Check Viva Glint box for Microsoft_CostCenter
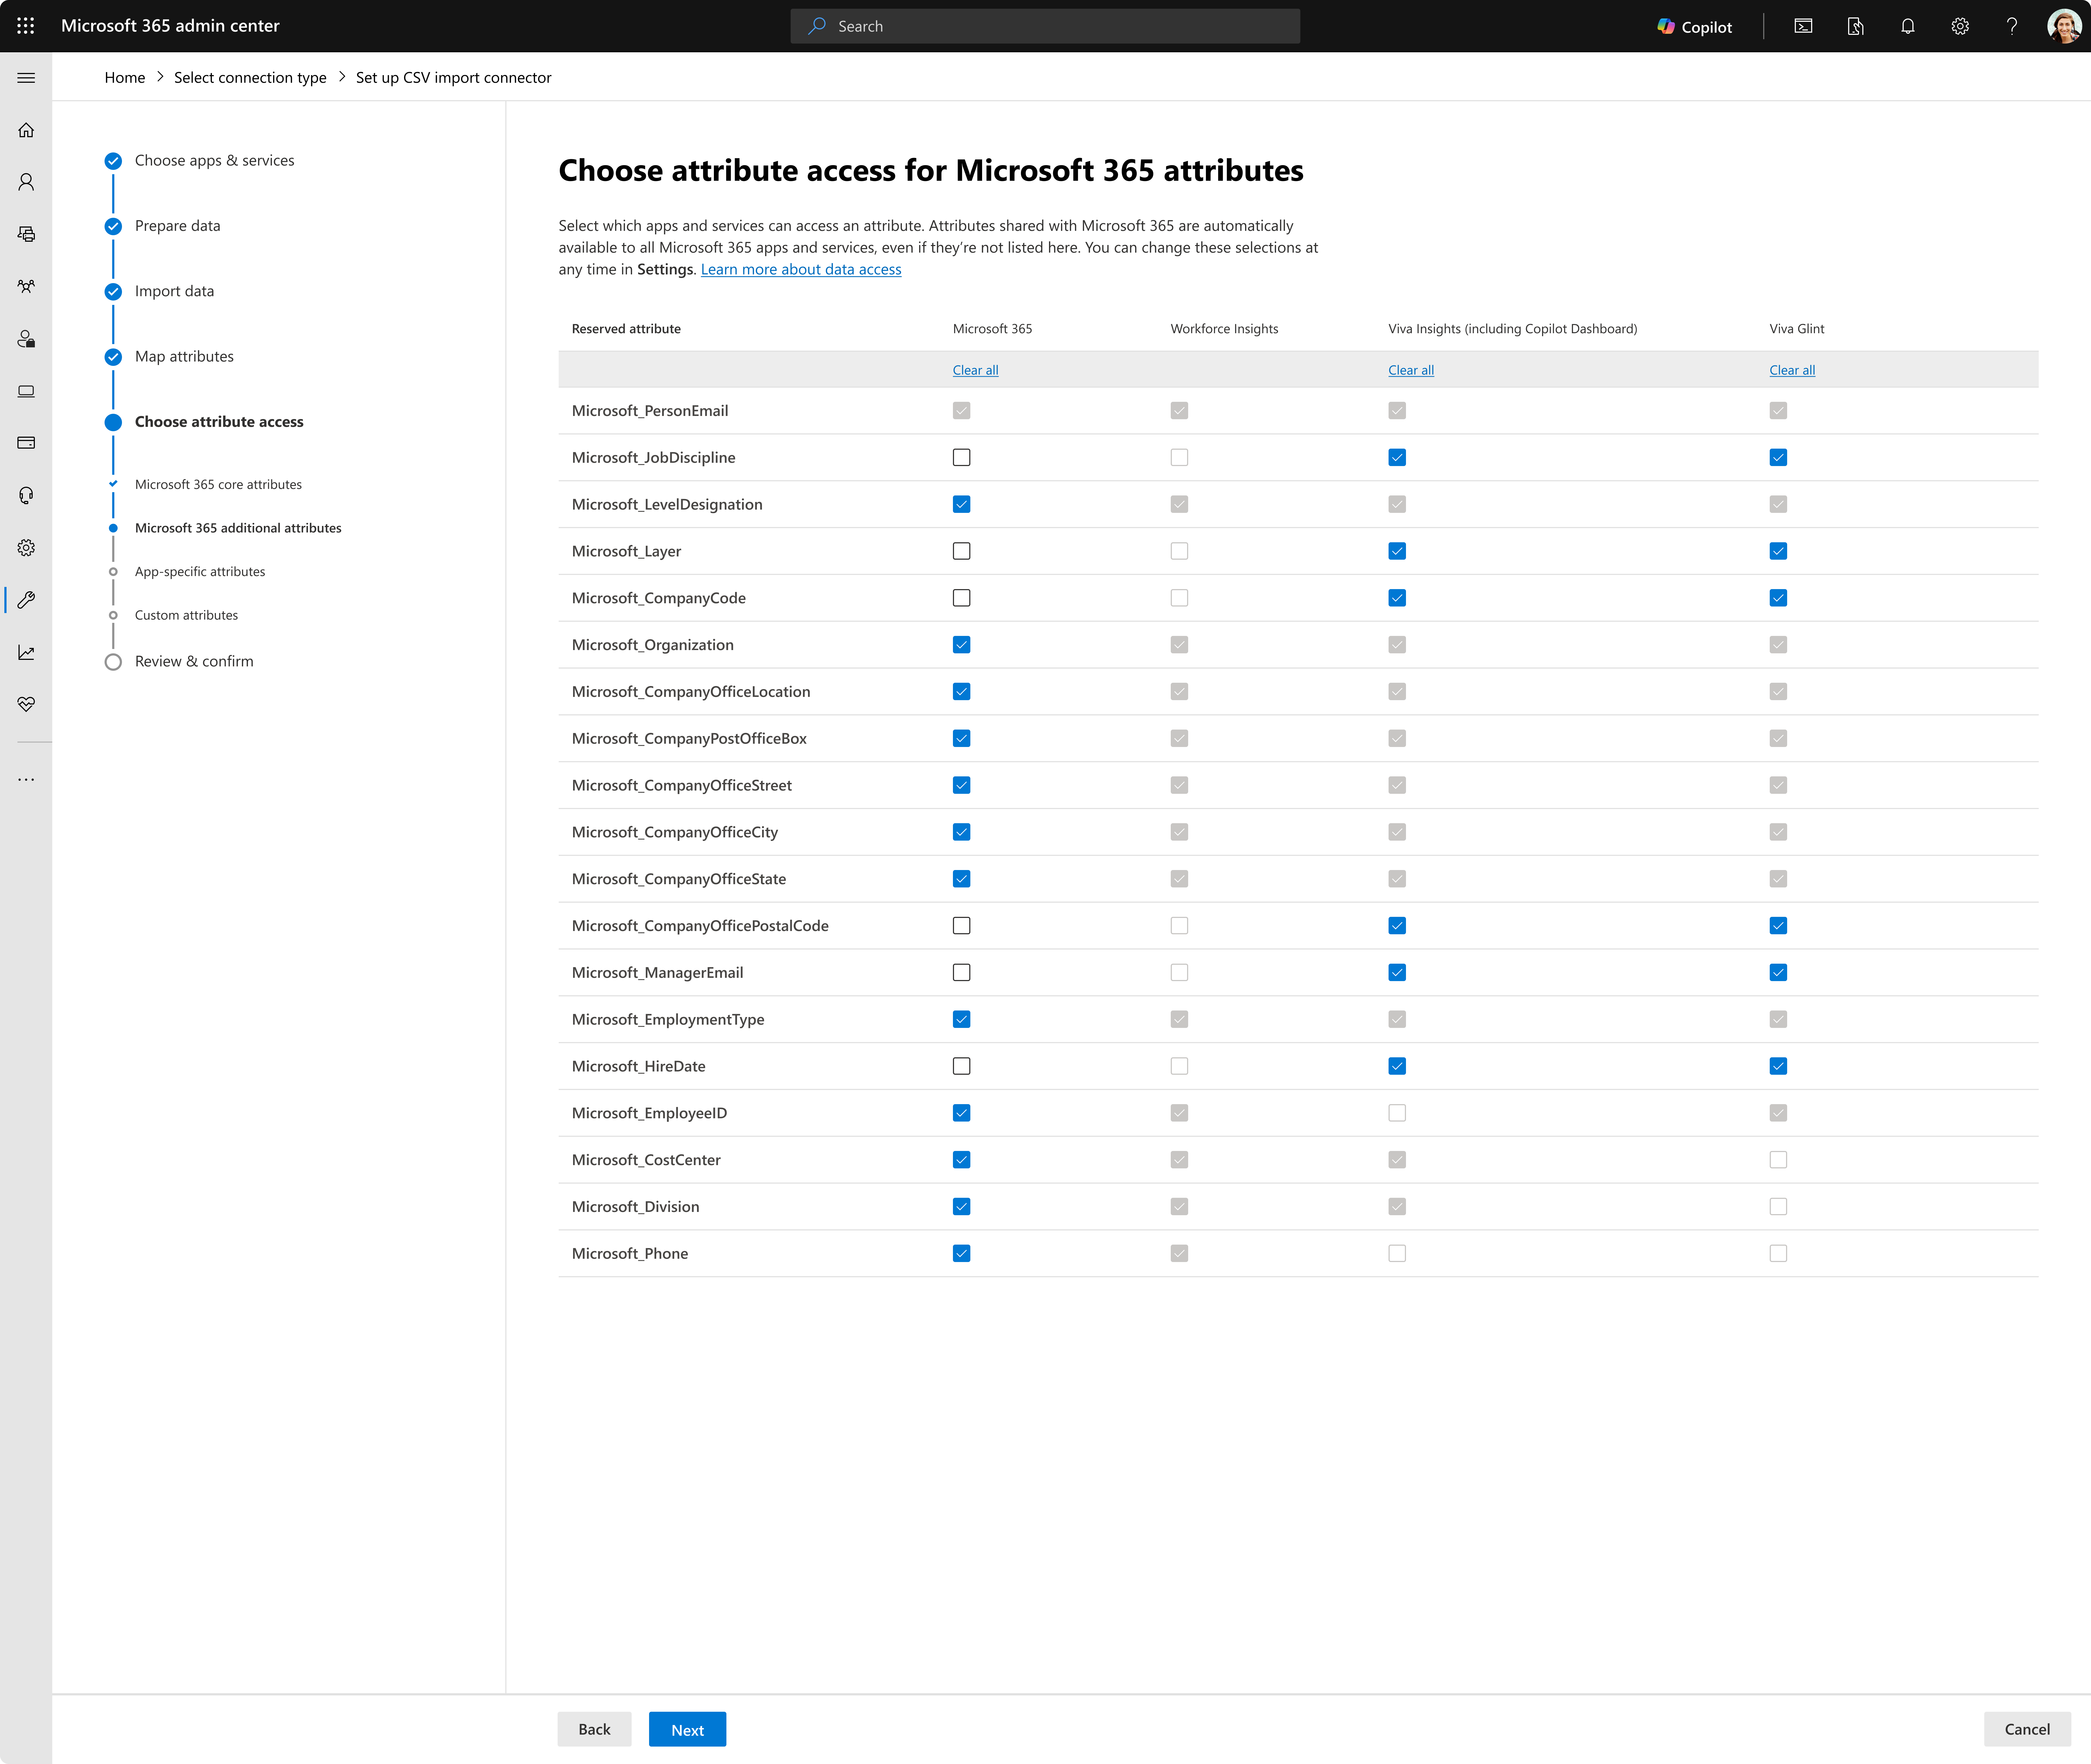This screenshot has height=1764, width=2091. [1778, 1160]
